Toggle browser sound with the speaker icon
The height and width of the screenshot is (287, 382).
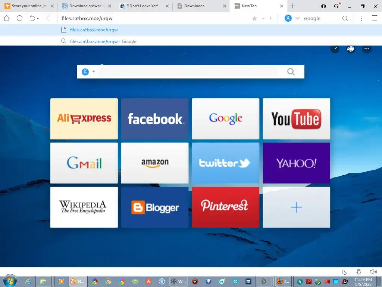click(x=373, y=272)
